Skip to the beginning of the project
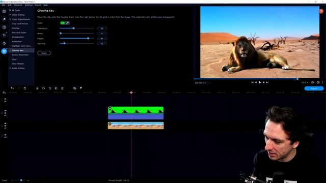 (x=252, y=82)
